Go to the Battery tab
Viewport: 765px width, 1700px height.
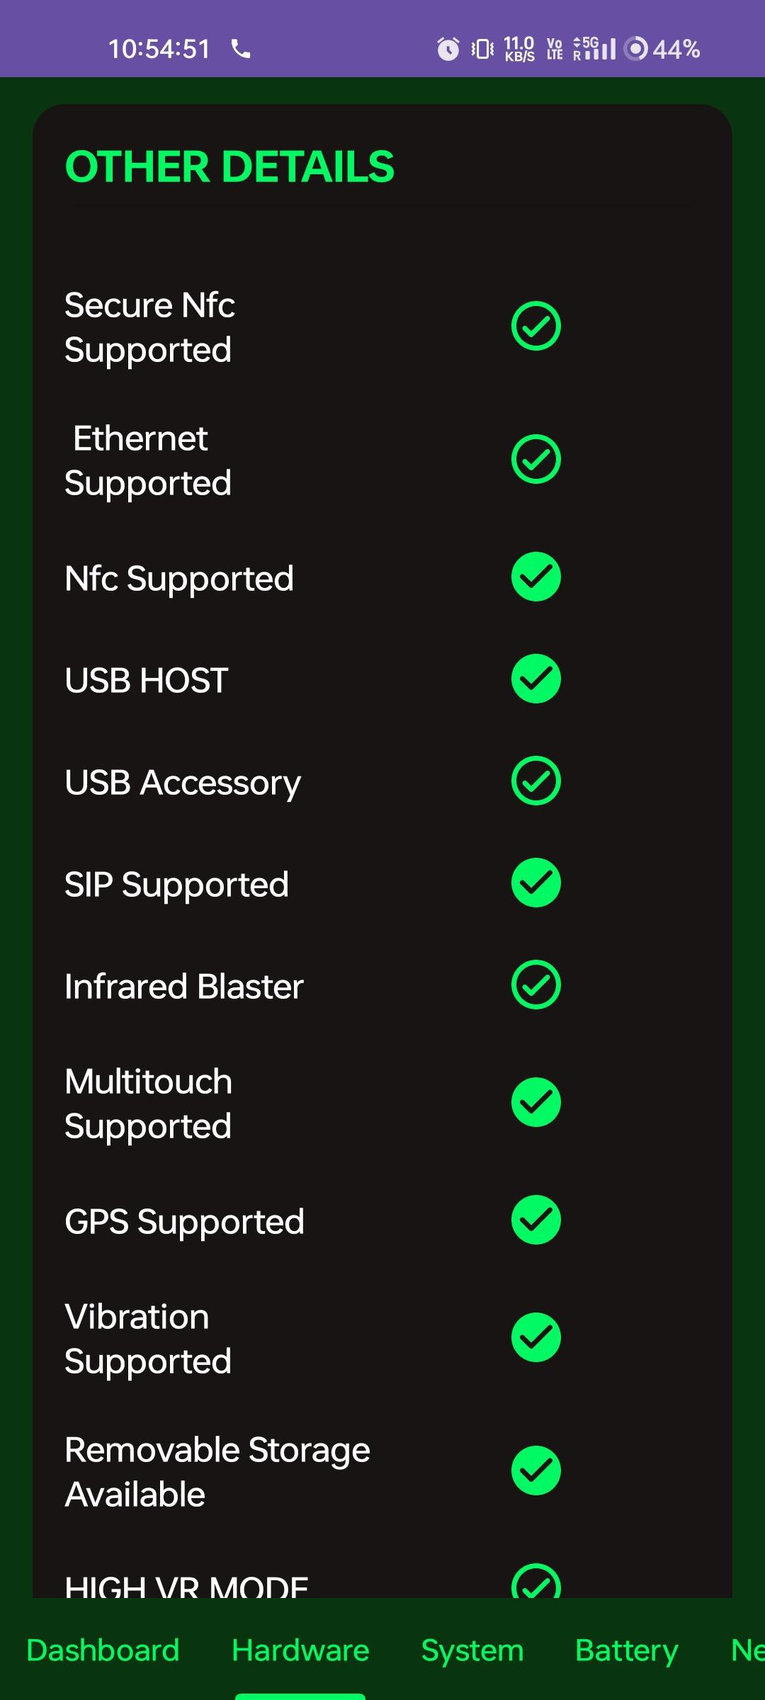tap(627, 1650)
